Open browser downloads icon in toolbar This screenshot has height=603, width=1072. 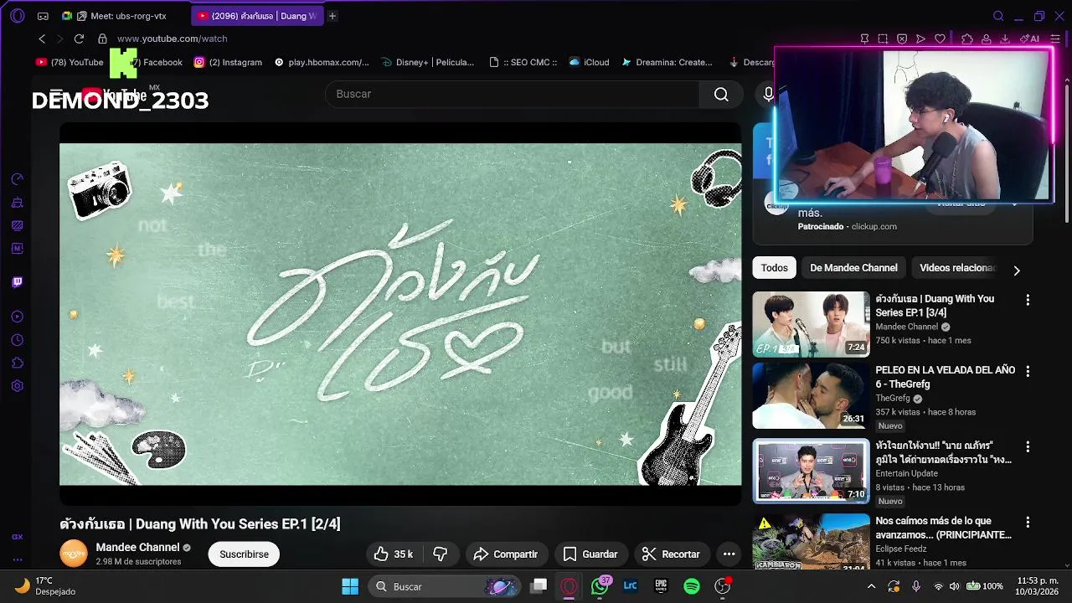point(1004,39)
